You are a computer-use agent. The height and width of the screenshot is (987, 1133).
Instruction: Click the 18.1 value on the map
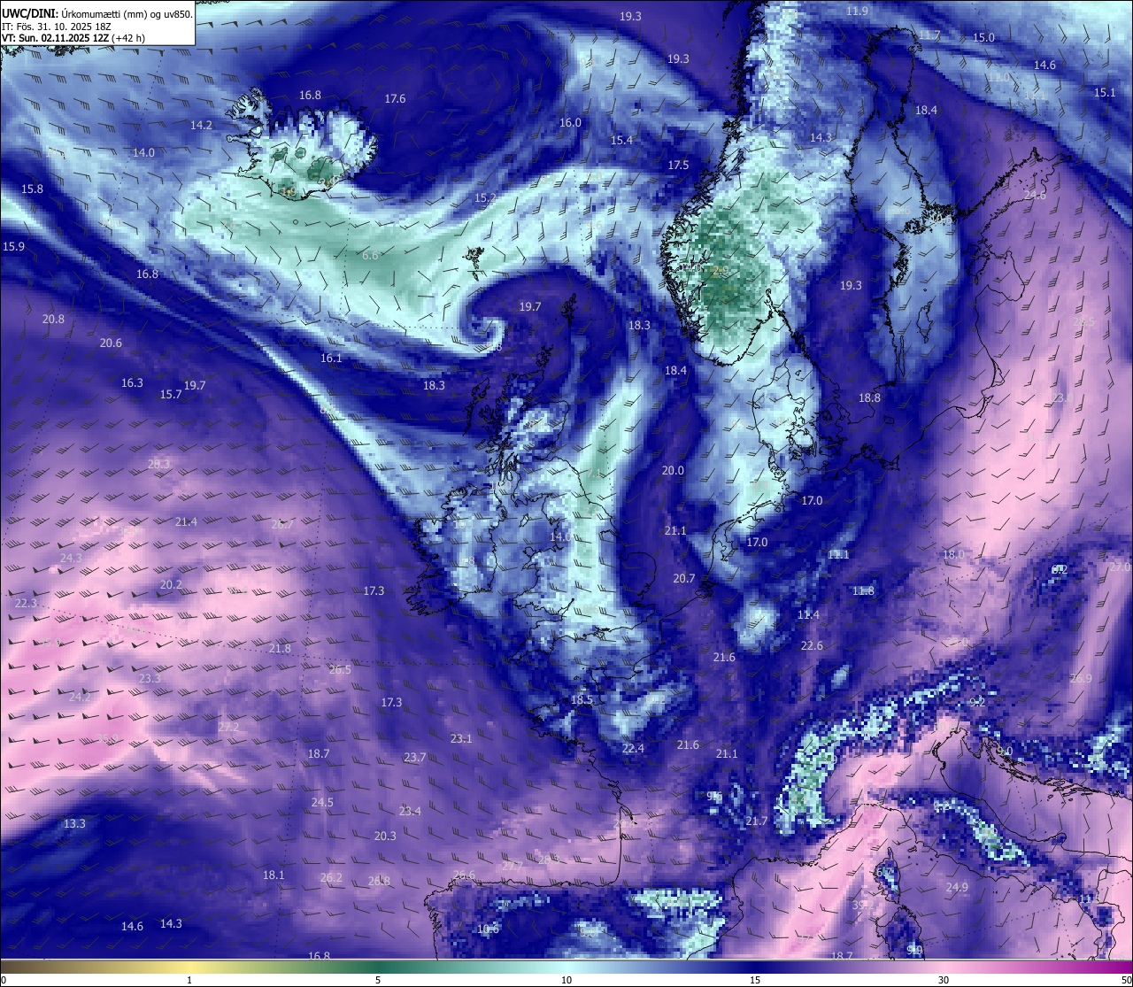point(274,875)
